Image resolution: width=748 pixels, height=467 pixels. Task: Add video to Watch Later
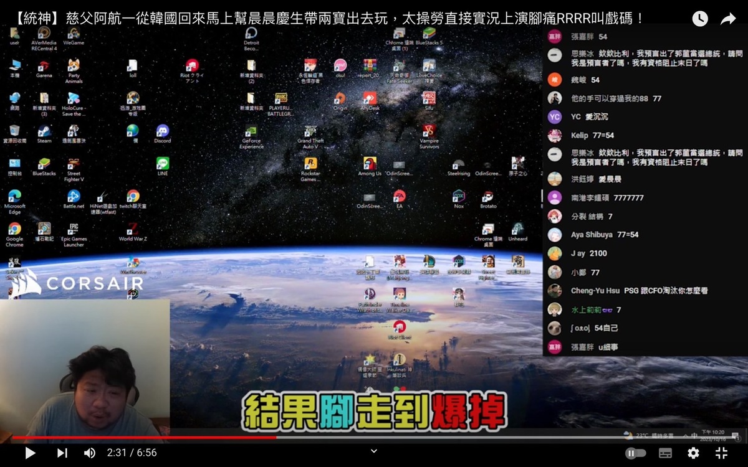click(700, 19)
